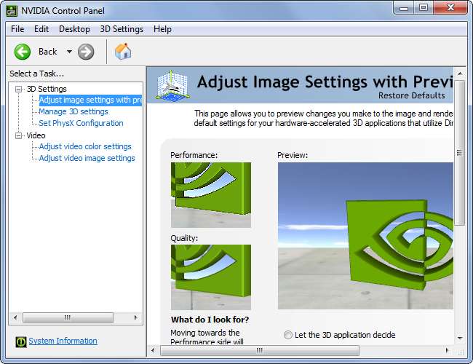The width and height of the screenshot is (473, 364).
Task: Open Set PhysX Configuration
Action: click(82, 123)
